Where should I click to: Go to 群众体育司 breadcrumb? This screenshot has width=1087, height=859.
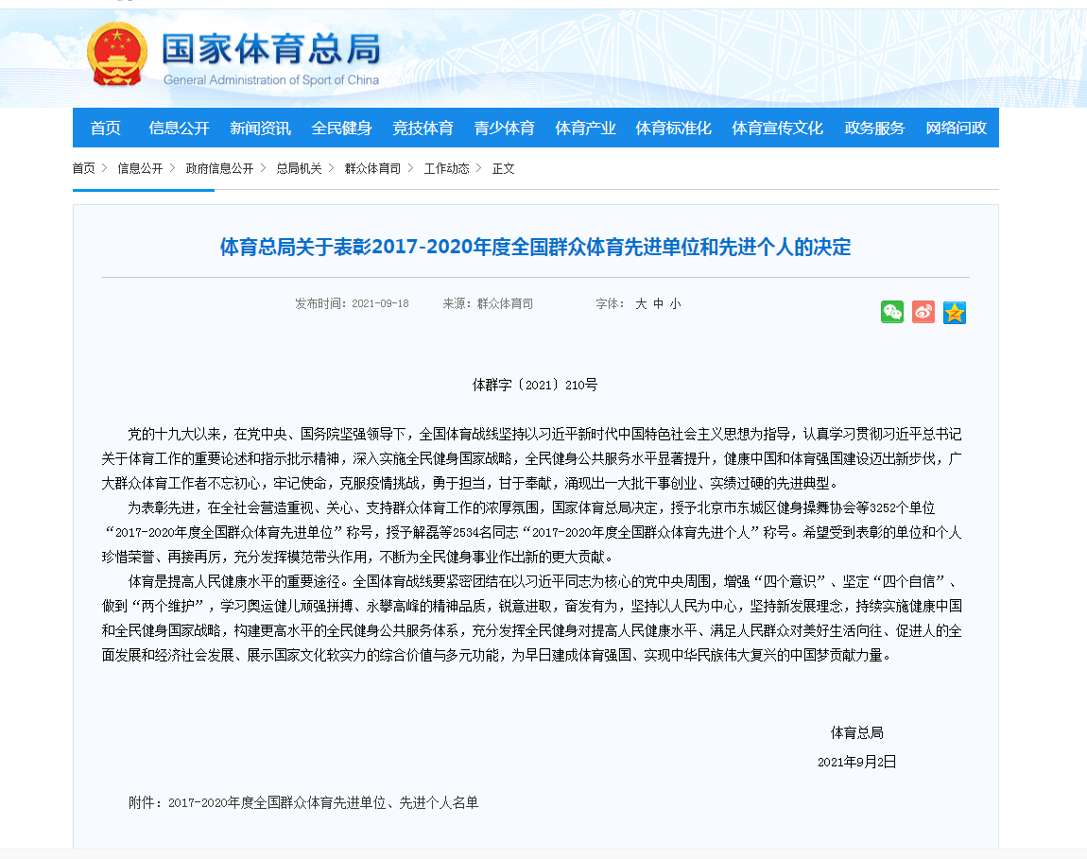373,168
